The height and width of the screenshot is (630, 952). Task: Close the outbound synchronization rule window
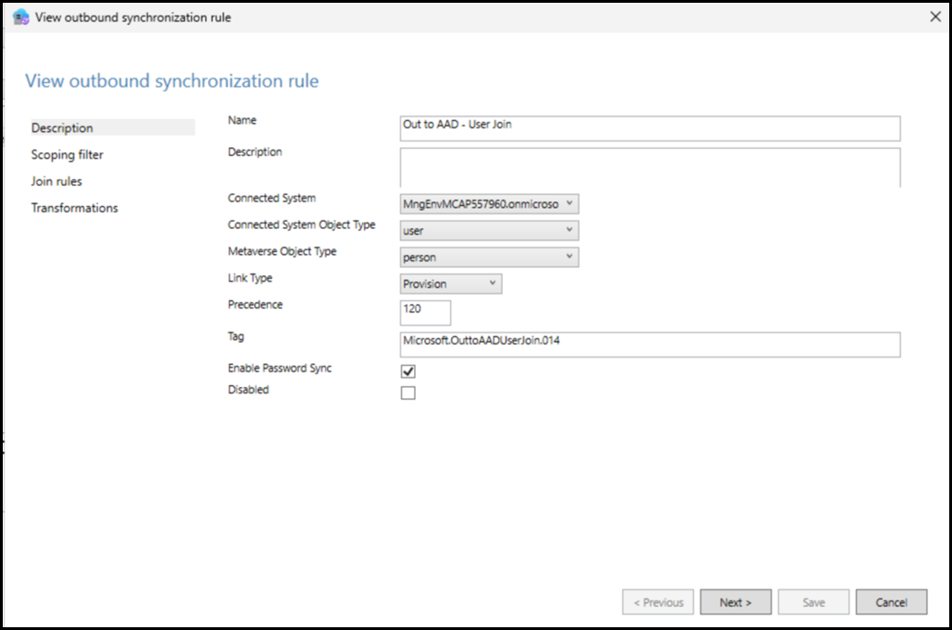(934, 17)
